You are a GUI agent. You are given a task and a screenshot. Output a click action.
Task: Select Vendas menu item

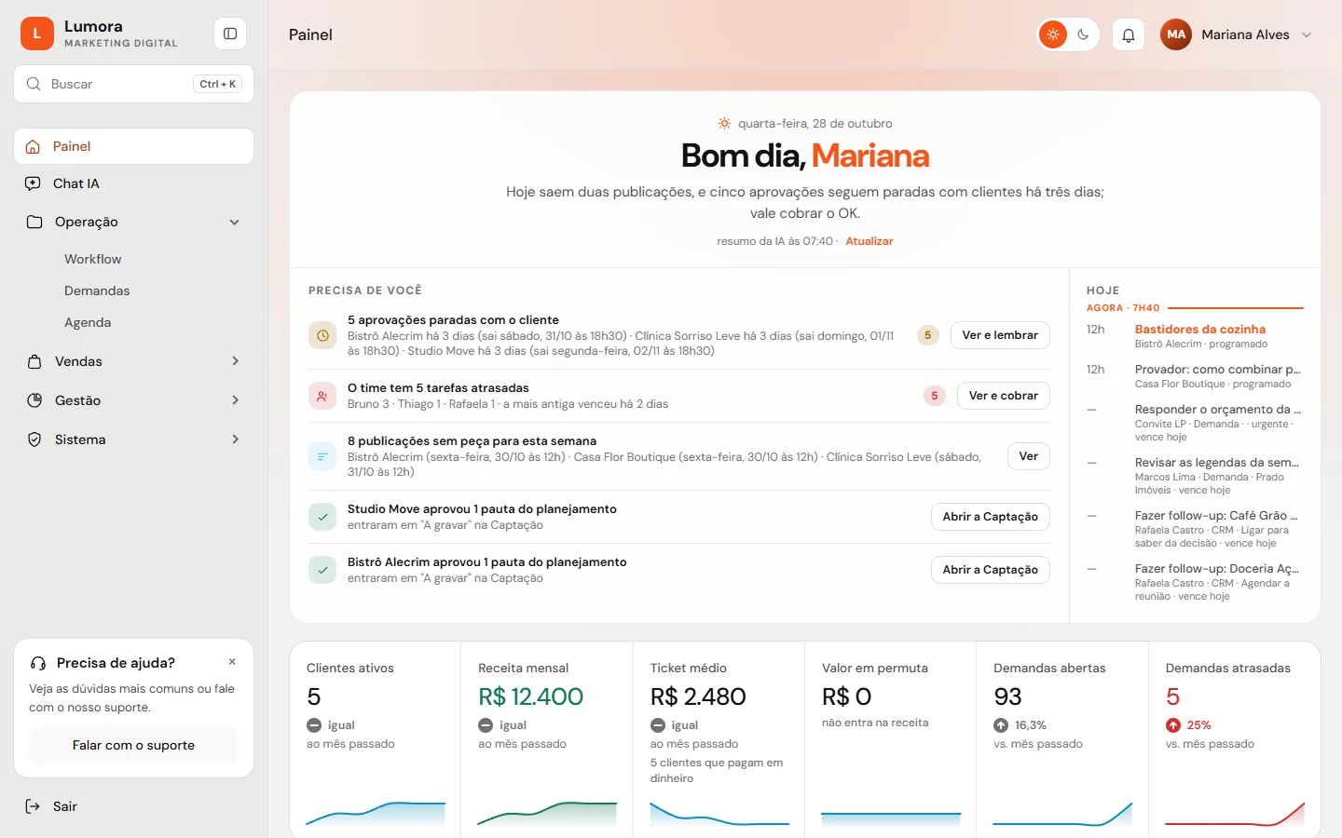click(x=134, y=361)
